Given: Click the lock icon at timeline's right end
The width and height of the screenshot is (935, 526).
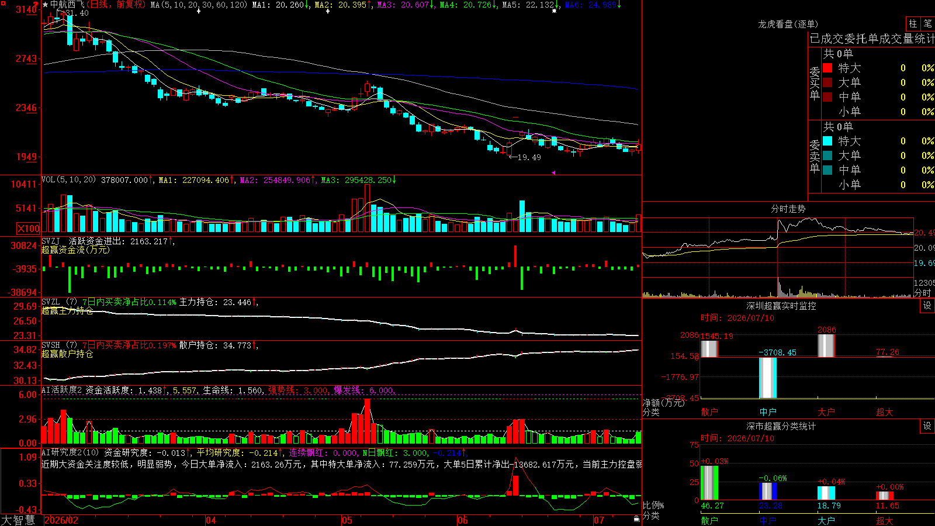Looking at the screenshot, I should coord(636,518).
